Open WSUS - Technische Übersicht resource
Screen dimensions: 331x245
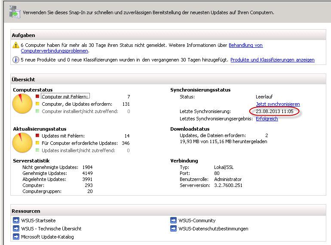(x=51, y=229)
